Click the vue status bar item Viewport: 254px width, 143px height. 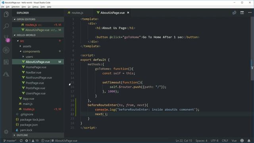point(46,141)
